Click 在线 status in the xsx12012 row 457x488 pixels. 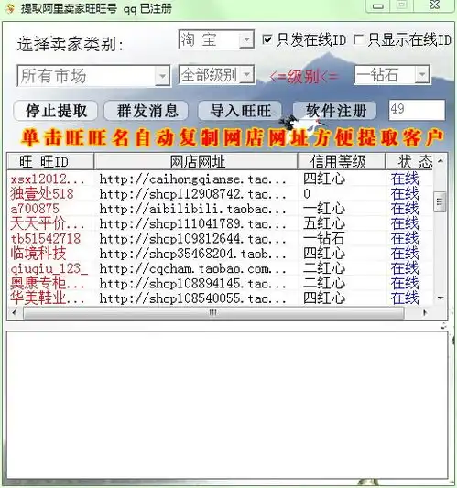point(405,179)
